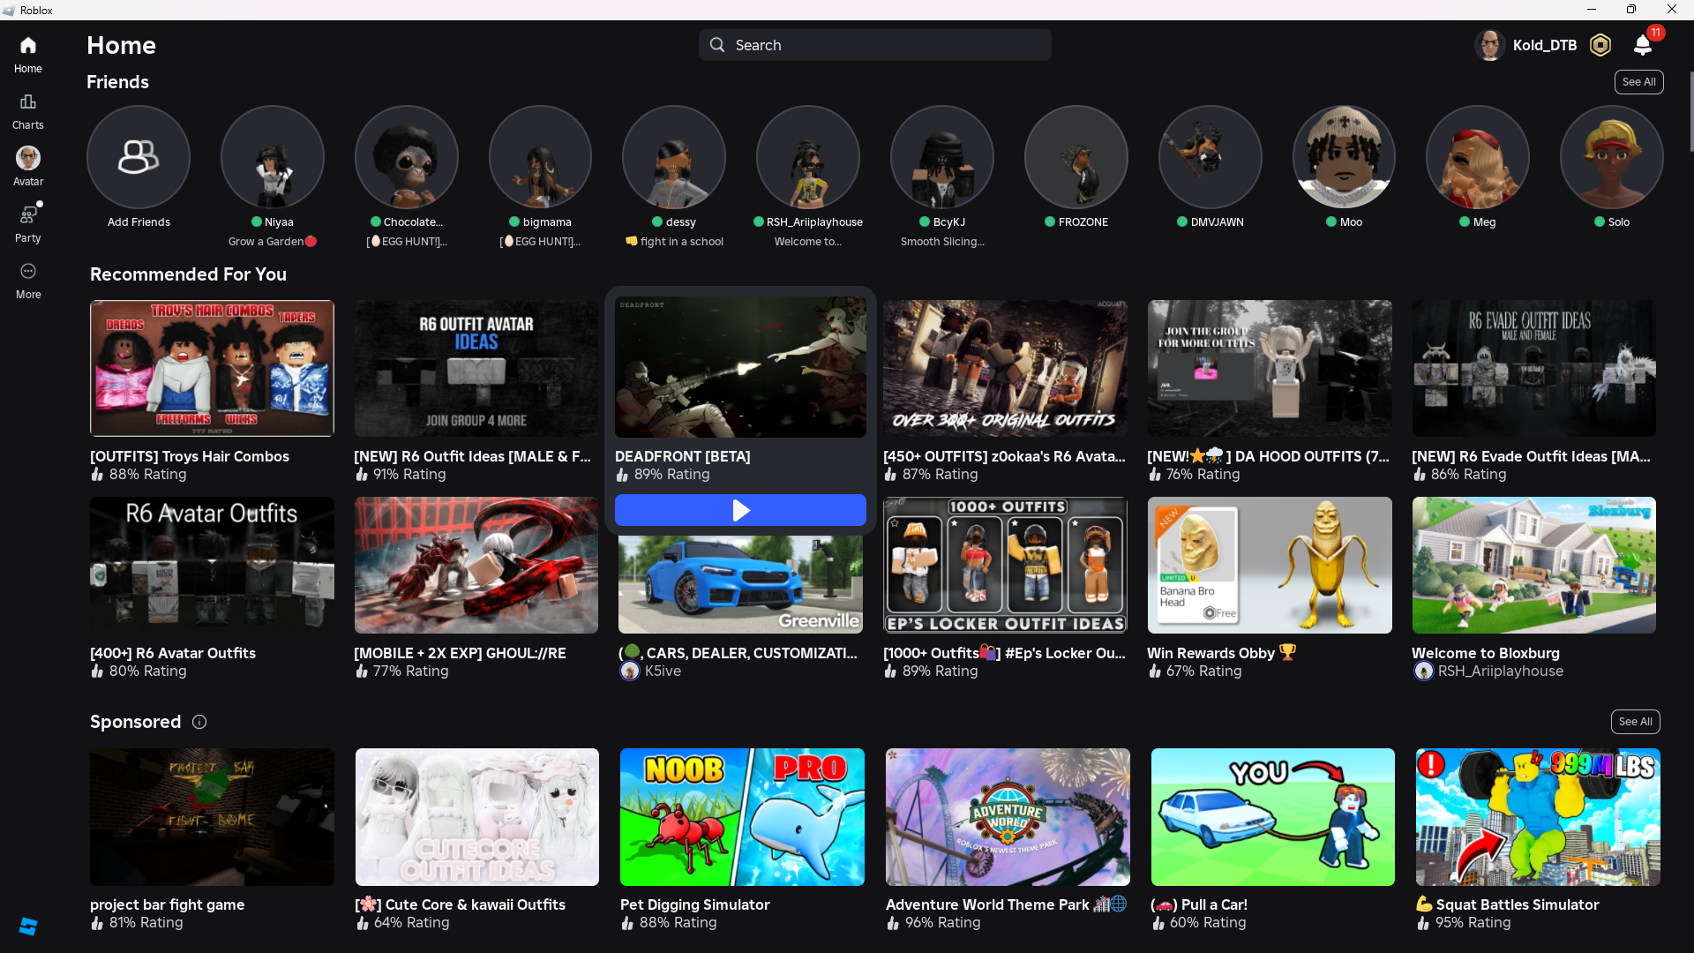Open the Friends section heading
This screenshot has width=1694, height=953.
(x=117, y=82)
